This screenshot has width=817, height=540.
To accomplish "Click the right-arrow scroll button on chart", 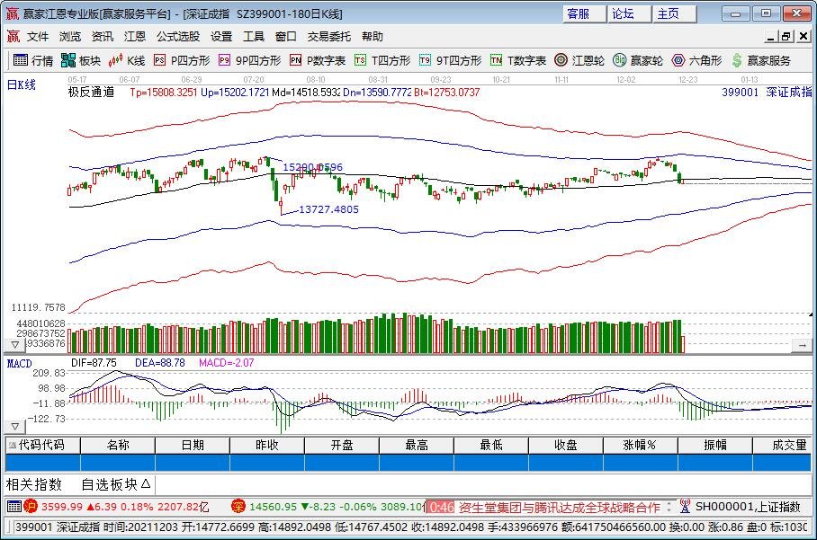I will [x=802, y=344].
